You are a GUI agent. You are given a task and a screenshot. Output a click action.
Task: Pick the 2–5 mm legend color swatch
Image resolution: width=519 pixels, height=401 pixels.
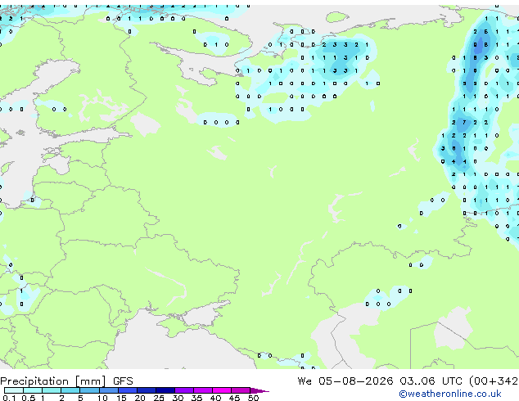[x=70, y=390]
